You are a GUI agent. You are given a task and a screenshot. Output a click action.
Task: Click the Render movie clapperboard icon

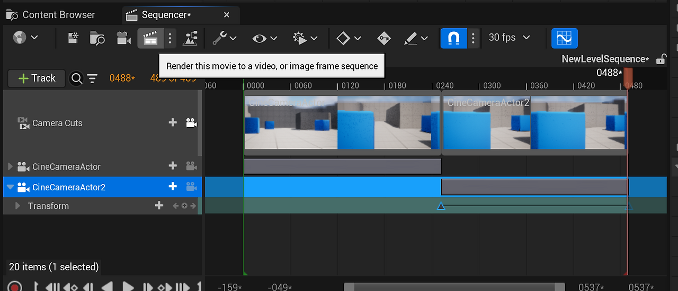coord(150,38)
